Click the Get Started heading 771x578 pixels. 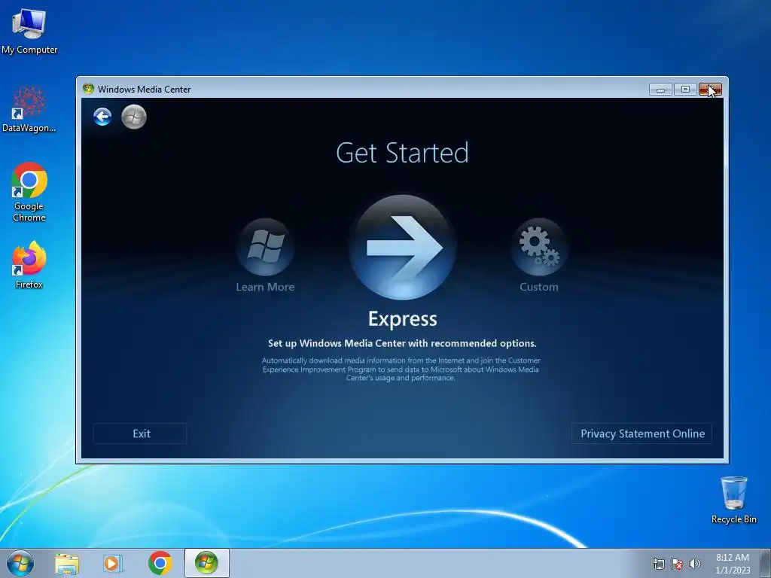pos(402,152)
